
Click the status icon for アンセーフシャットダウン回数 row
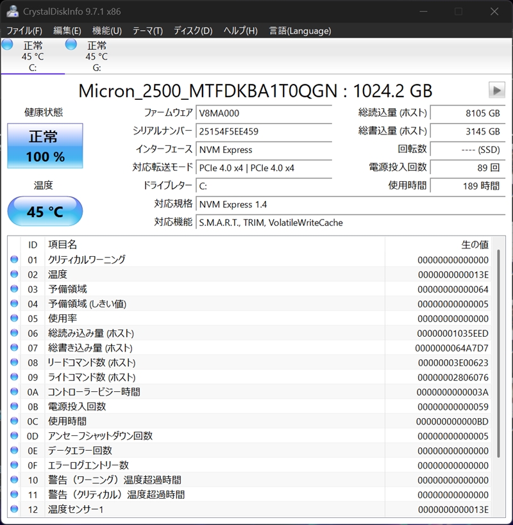[14, 435]
